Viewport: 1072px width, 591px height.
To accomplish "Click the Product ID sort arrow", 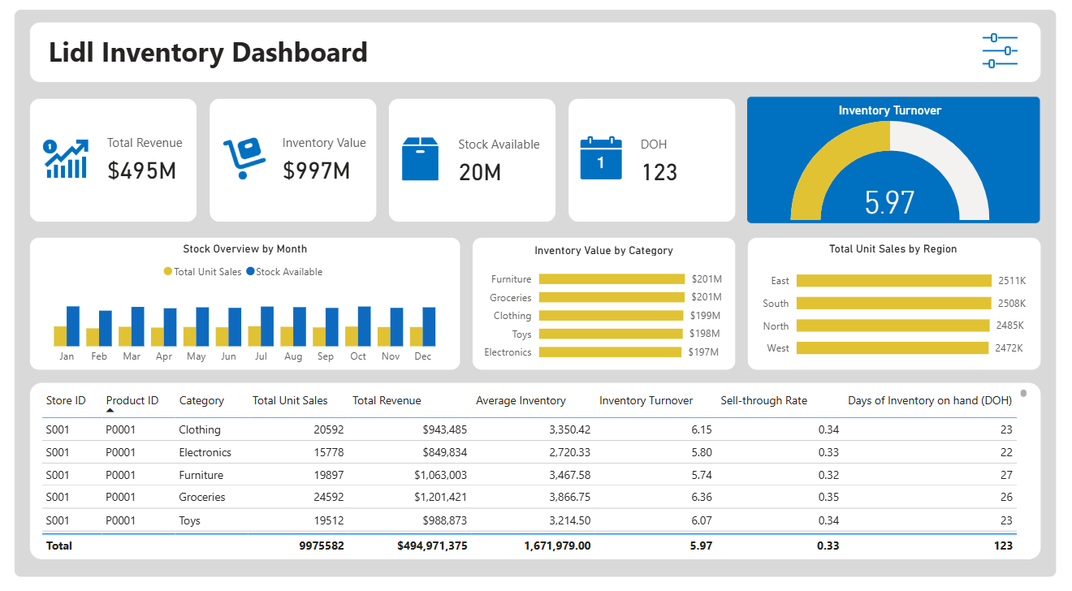I will click(110, 411).
